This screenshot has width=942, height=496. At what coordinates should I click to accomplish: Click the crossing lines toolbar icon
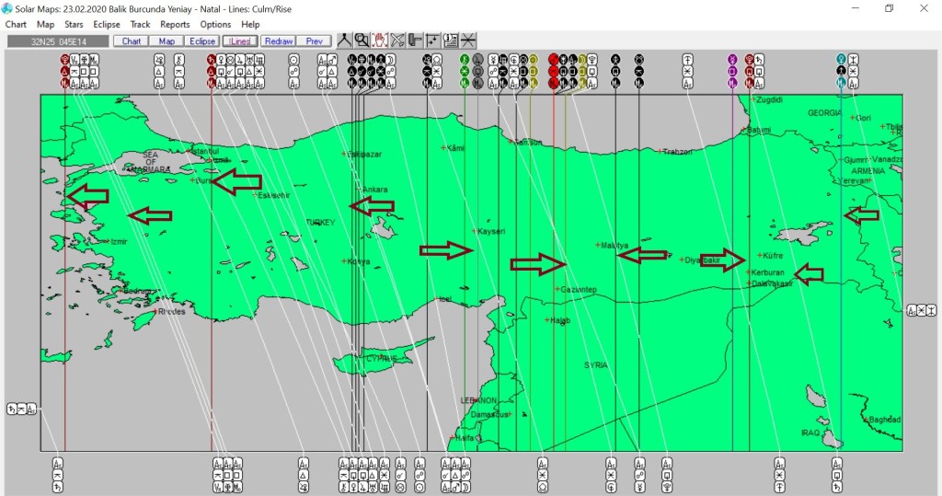click(468, 40)
